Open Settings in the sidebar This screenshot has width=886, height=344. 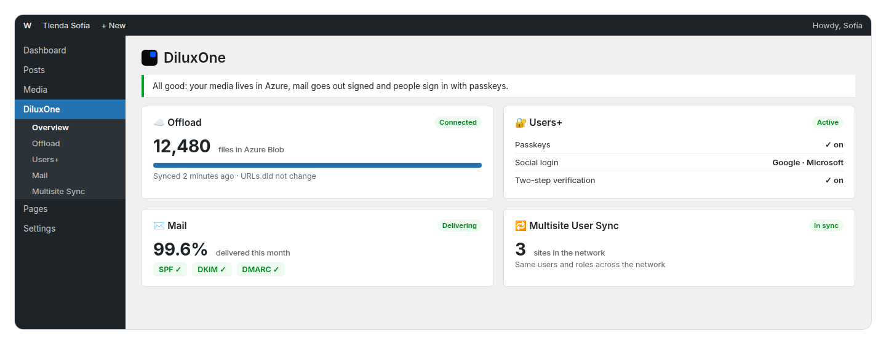pos(70,229)
